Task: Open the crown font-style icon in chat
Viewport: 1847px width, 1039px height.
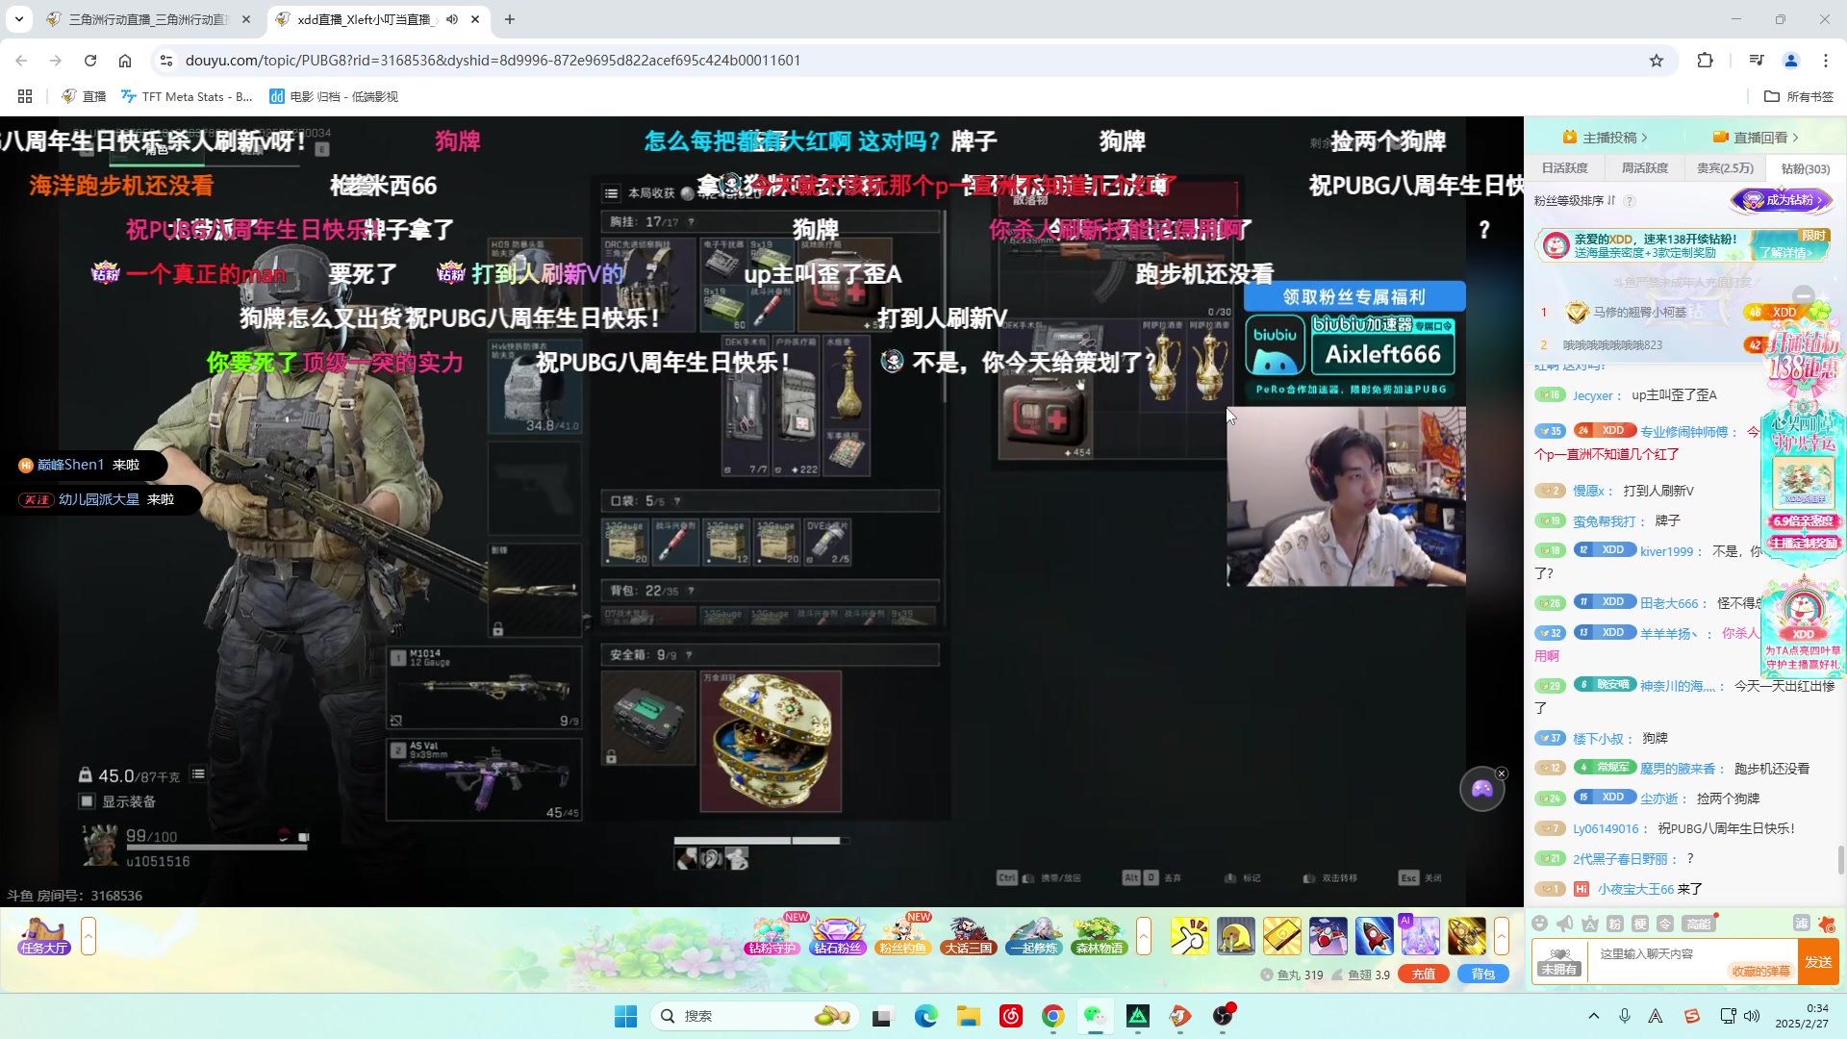Action: pyautogui.click(x=1590, y=924)
